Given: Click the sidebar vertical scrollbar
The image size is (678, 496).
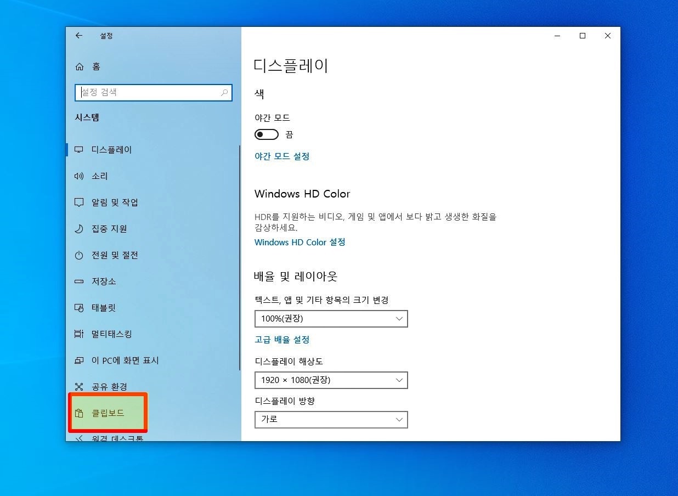Looking at the screenshot, I should click(x=240, y=257).
